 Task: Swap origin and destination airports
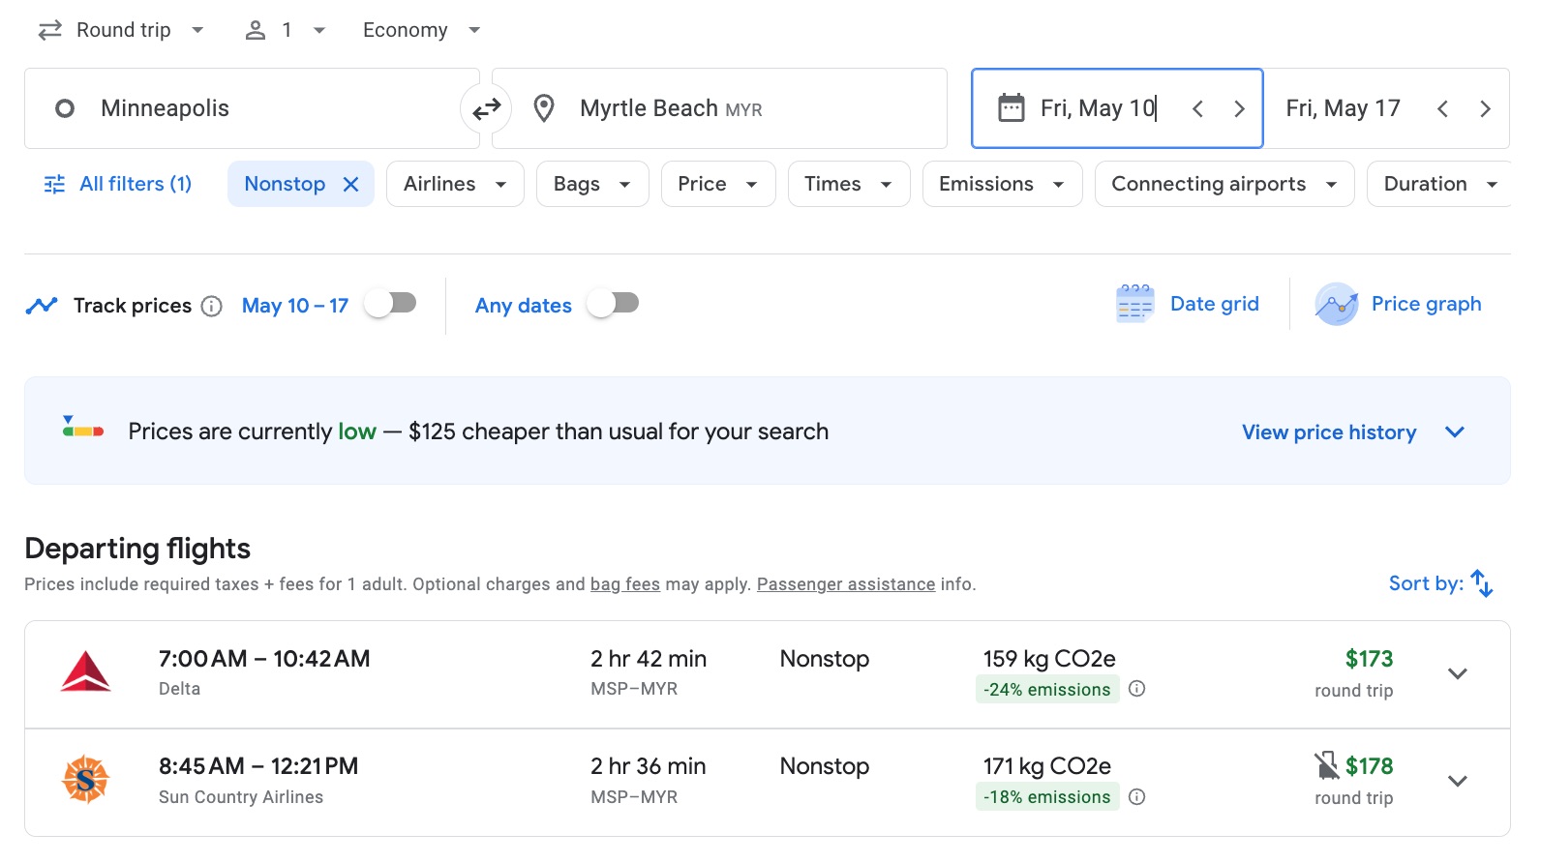[486, 108]
